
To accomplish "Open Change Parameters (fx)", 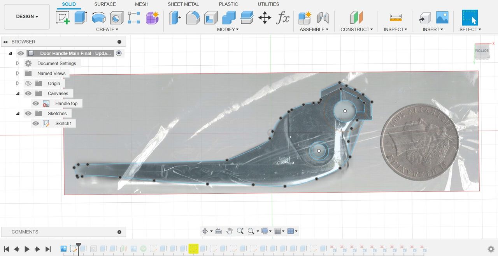I will click(x=282, y=18).
